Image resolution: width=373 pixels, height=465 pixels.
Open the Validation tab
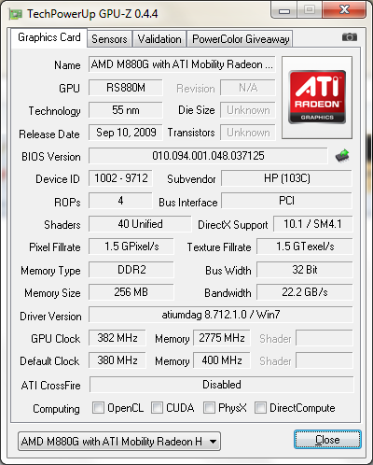(x=159, y=39)
